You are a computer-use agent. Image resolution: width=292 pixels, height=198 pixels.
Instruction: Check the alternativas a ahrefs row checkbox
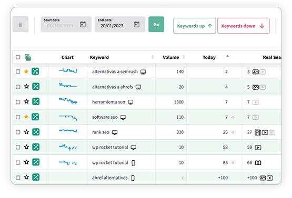click(18, 87)
